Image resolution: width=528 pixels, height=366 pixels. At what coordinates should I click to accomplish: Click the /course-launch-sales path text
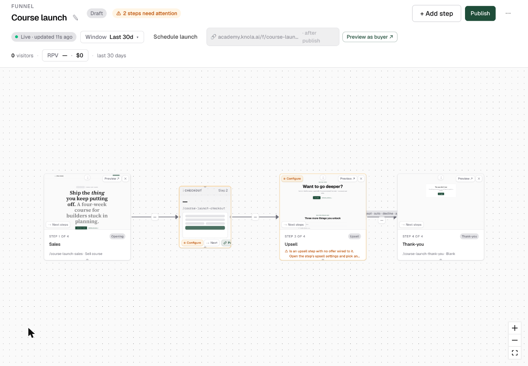66,254
